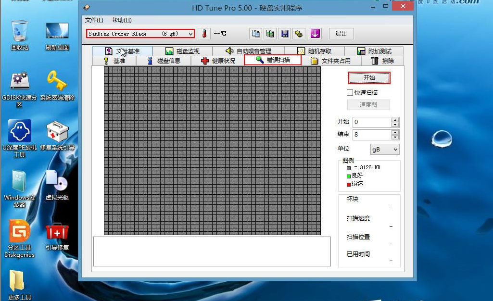493x301 pixels.
Task: Click the copy text to clipboard icon
Action: [x=256, y=34]
